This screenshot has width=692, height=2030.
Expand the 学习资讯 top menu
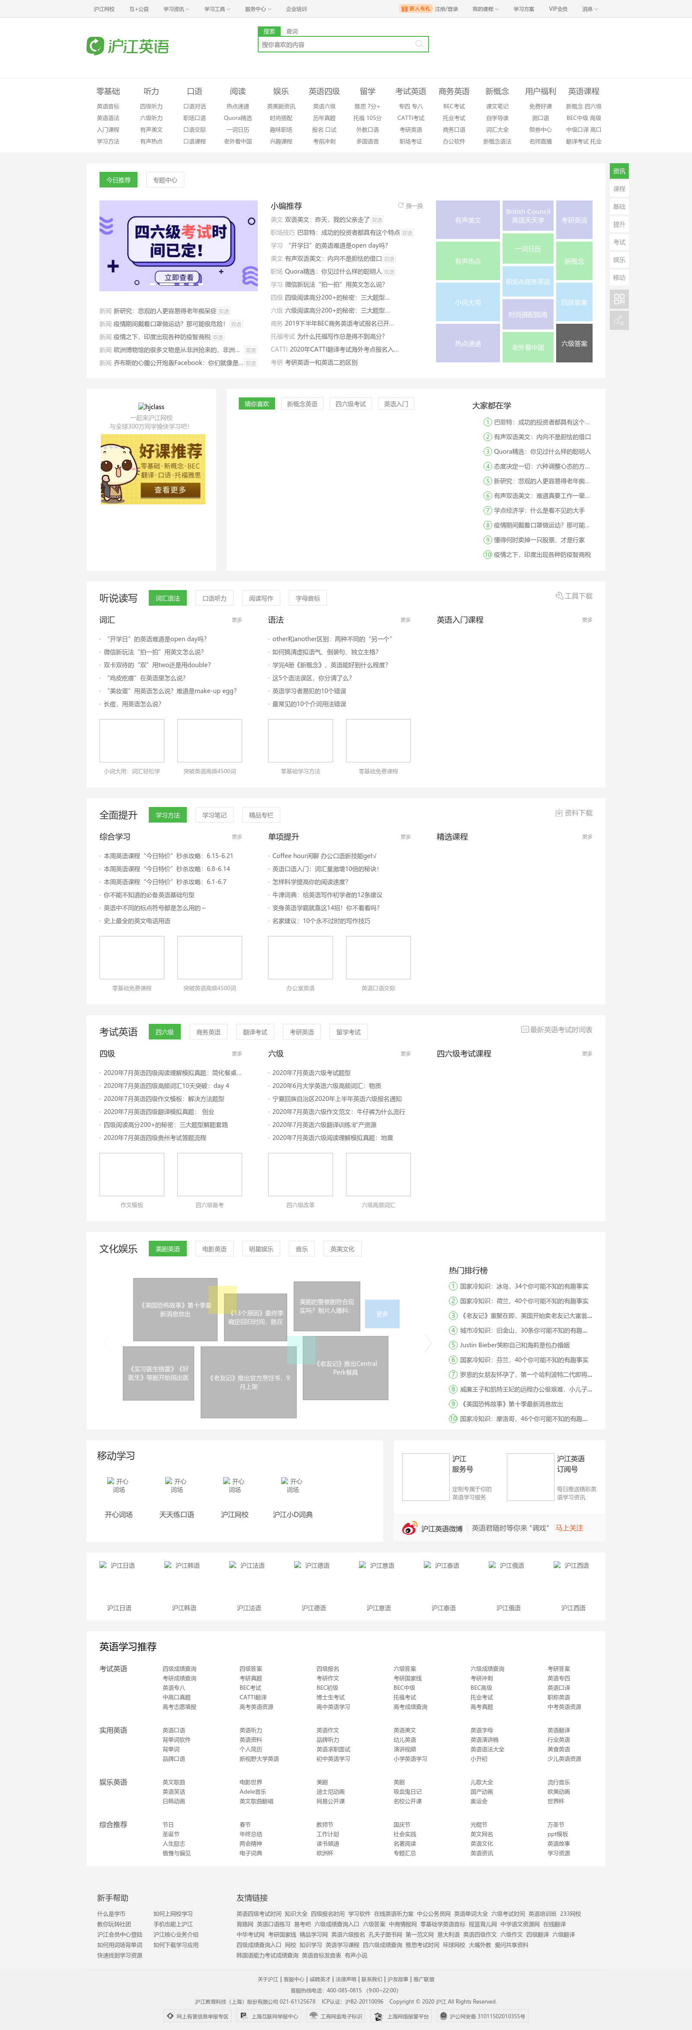click(x=176, y=9)
